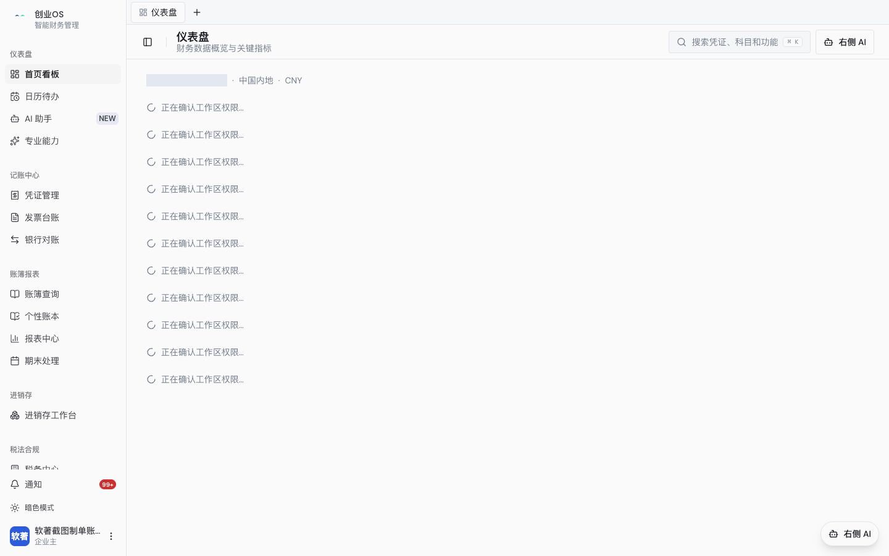The height and width of the screenshot is (556, 889).
Task: Open 个性账本 custom ledger
Action: pos(63,316)
